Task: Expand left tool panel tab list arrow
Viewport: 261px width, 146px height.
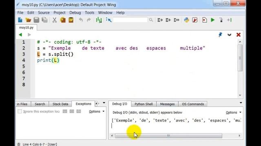Action: tap(104, 103)
